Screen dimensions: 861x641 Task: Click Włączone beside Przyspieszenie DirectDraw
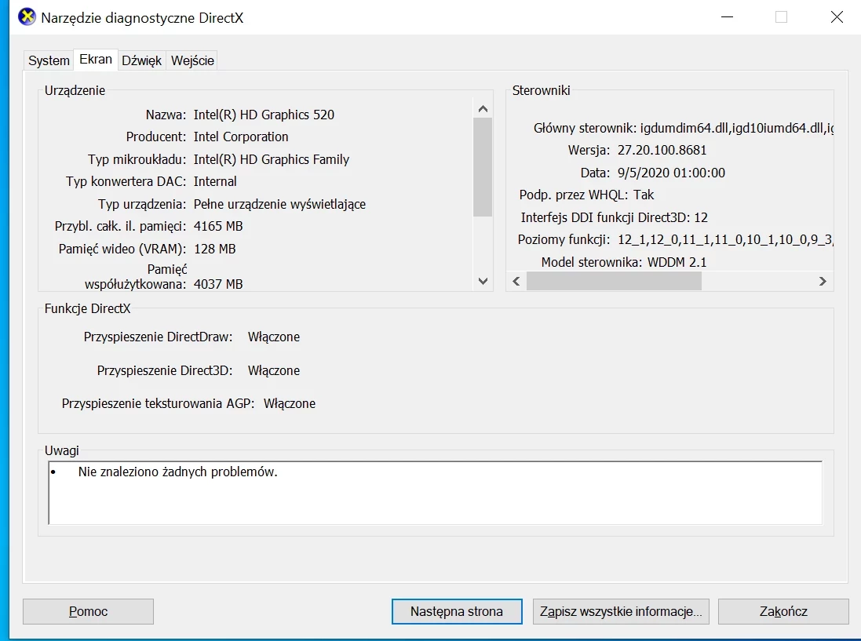(x=273, y=337)
